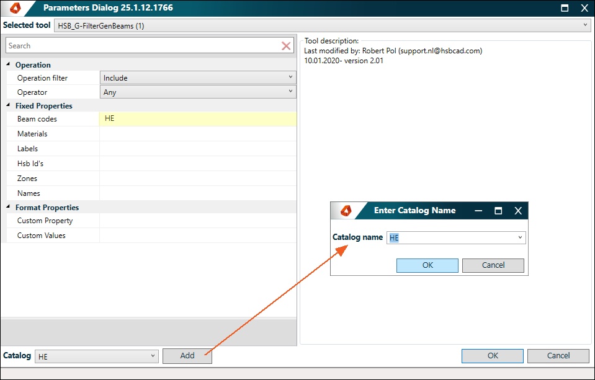Click the Zones value field
Image resolution: width=595 pixels, height=380 pixels.
click(x=198, y=179)
